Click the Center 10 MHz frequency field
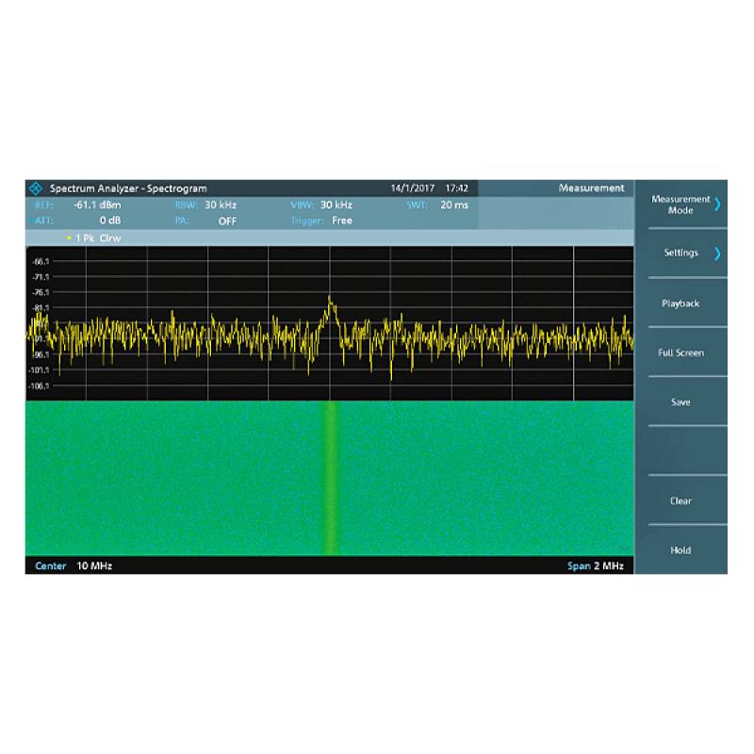The width and height of the screenshot is (754, 754). pos(74,566)
